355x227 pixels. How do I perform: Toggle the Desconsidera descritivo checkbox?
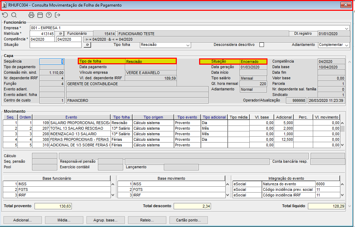pyautogui.click(x=262, y=45)
